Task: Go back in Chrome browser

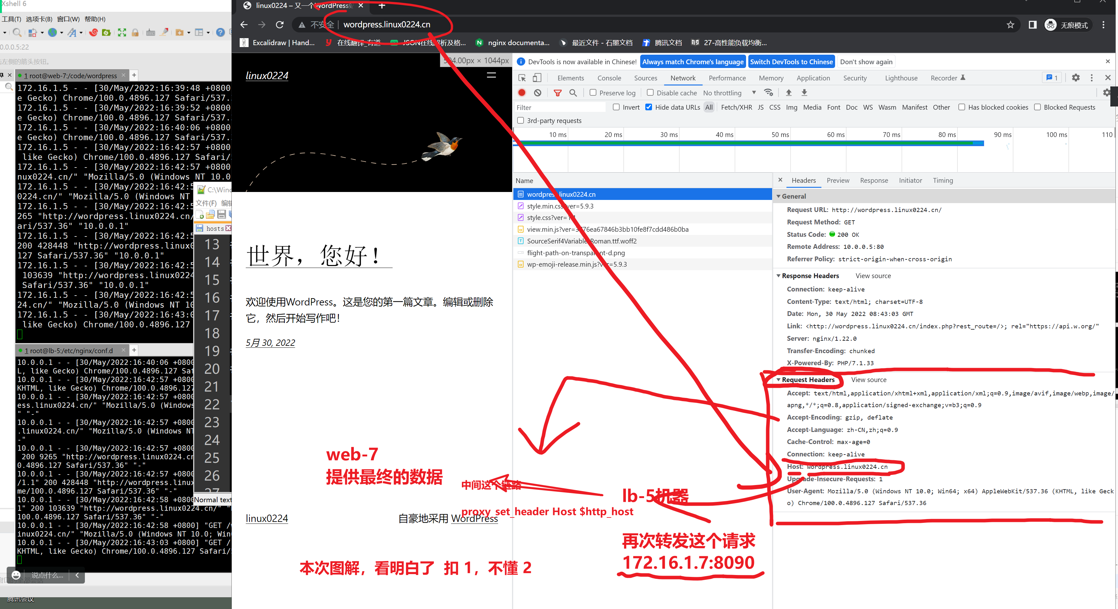Action: tap(244, 25)
